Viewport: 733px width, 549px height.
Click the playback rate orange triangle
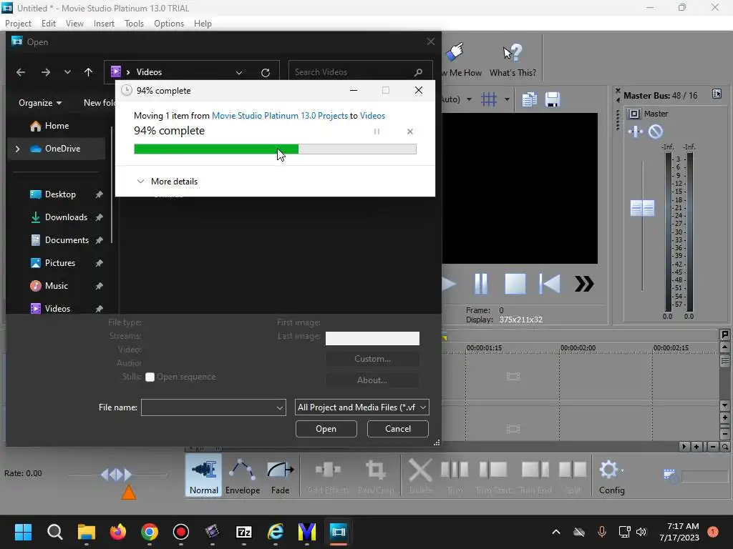click(129, 493)
